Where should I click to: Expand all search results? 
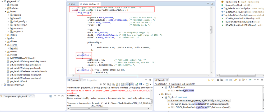pos(227,80)
